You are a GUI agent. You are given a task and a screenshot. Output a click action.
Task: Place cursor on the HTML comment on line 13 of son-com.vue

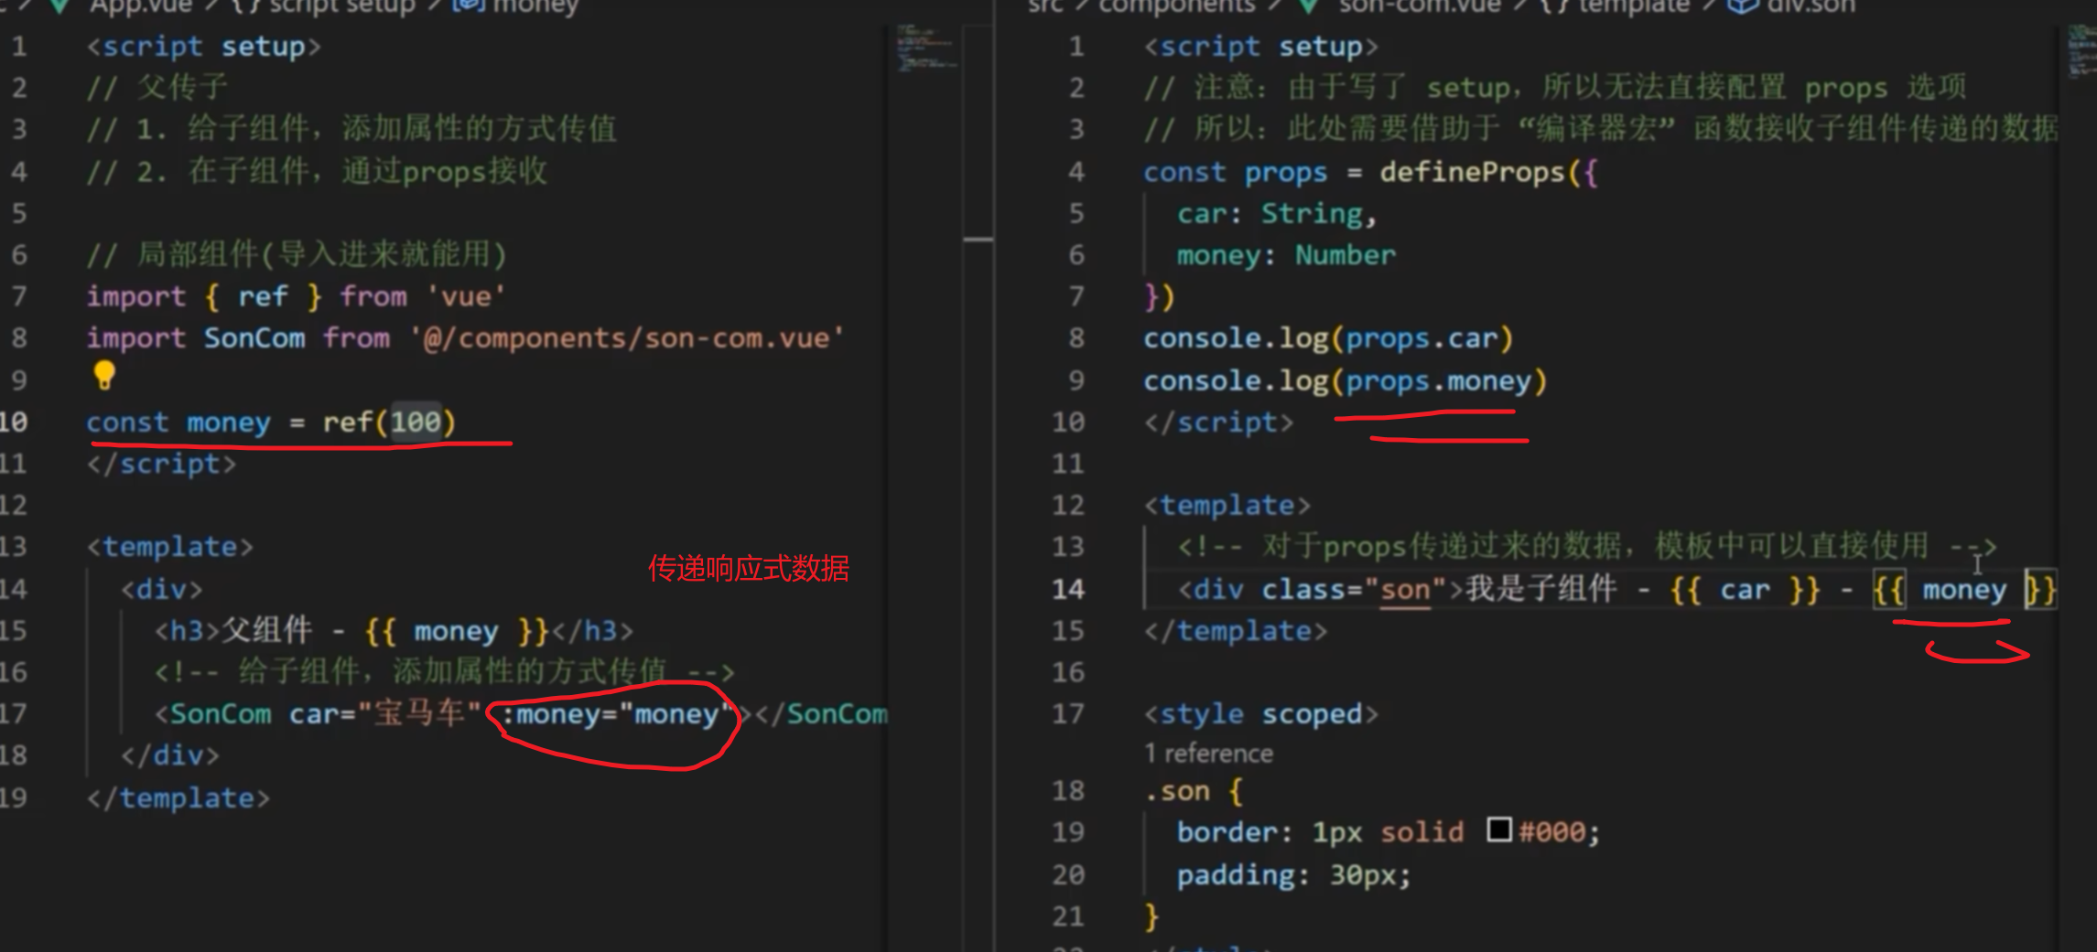[x=1586, y=547]
